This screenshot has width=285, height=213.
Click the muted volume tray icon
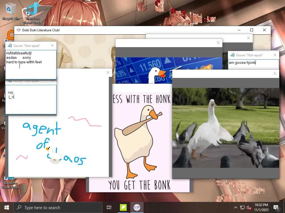pyautogui.click(x=249, y=207)
